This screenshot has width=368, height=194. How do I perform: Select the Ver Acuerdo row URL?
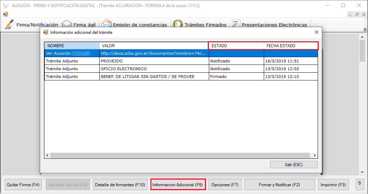pos(154,53)
